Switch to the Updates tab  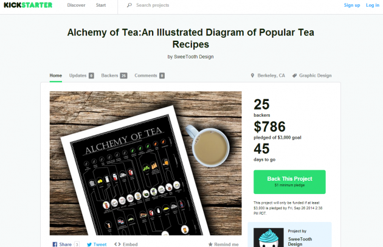[81, 75]
